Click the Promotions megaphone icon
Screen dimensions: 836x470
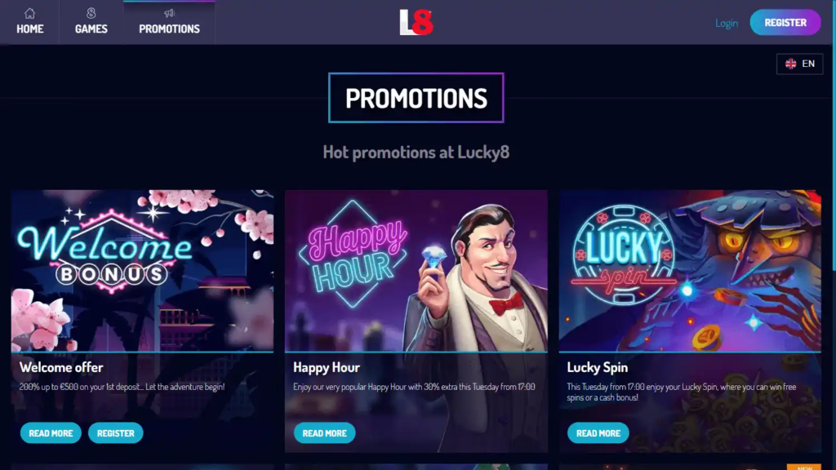coord(170,13)
